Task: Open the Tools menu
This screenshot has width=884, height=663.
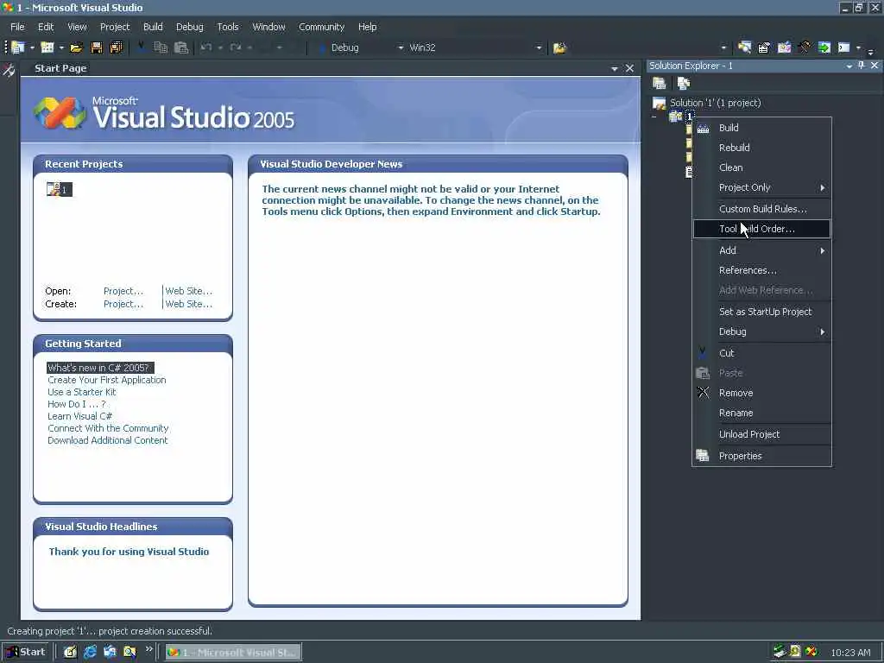Action: point(228,27)
